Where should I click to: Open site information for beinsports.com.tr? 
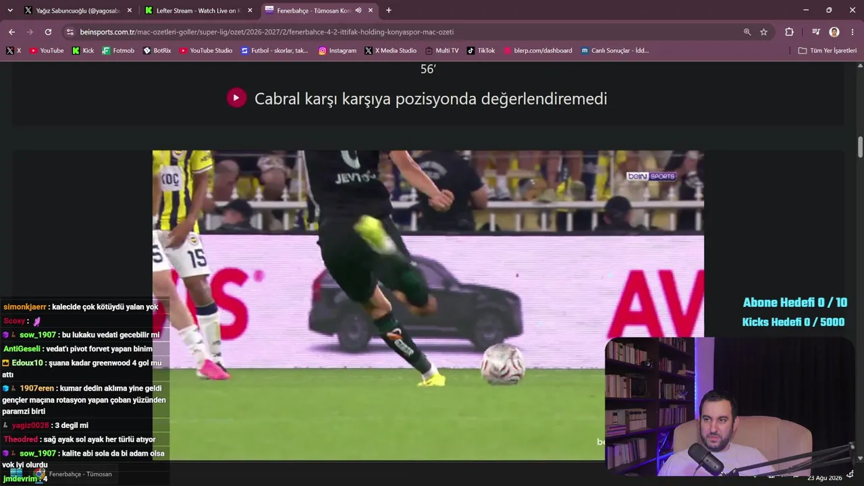70,32
